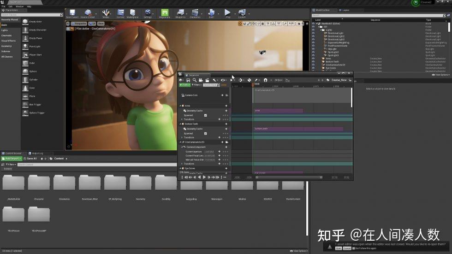This screenshot has height=254, width=452.
Task: Click the Sequencer auto-key diamond icon
Action: click(250, 80)
